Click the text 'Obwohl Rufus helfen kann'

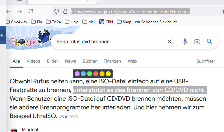46,81
